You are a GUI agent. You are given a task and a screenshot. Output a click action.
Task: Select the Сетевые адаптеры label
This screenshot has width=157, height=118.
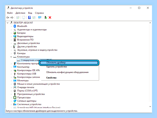click(x=27, y=101)
